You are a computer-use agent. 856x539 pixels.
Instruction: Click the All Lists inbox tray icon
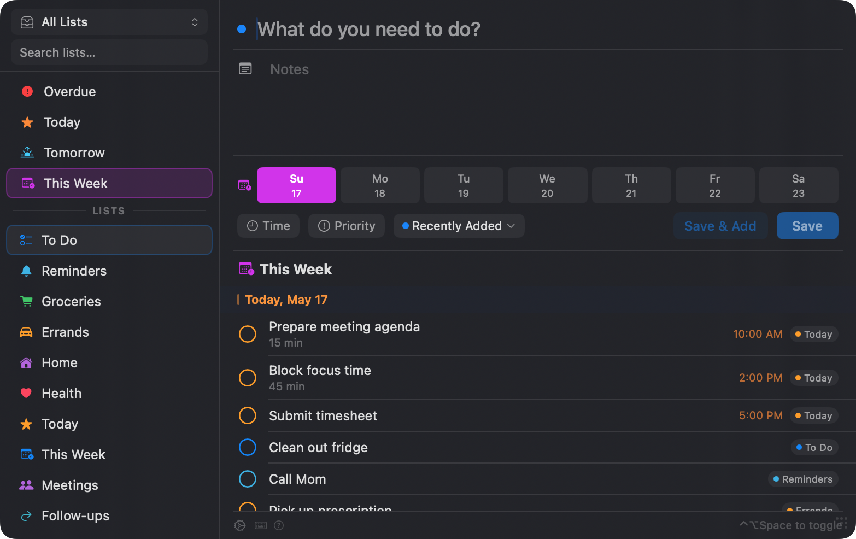(x=27, y=22)
